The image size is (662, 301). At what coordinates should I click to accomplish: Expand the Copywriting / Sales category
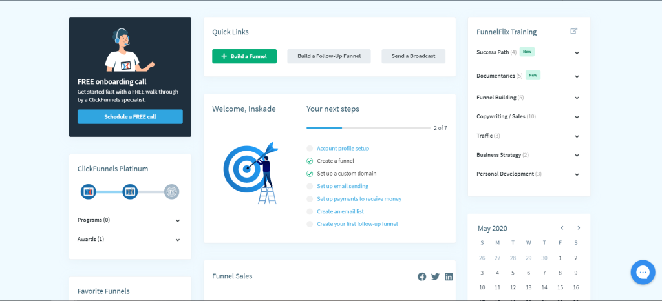[577, 117]
